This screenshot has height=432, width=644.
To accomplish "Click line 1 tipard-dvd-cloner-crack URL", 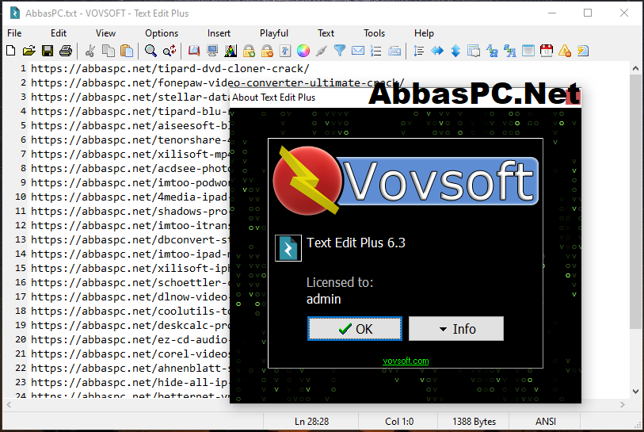I will [170, 69].
